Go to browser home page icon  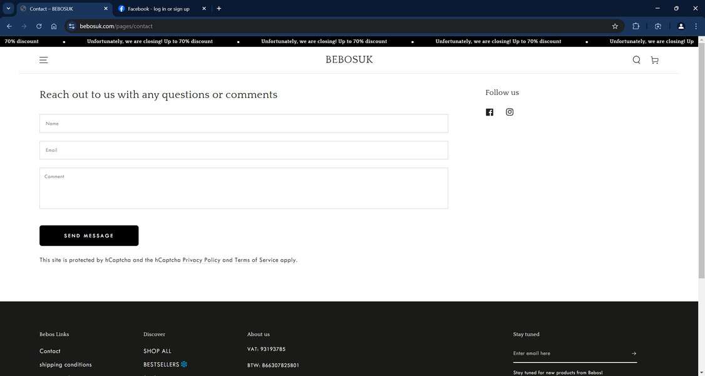pos(54,26)
